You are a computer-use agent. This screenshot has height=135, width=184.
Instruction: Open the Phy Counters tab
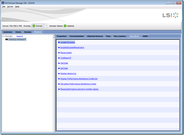tap(120, 36)
